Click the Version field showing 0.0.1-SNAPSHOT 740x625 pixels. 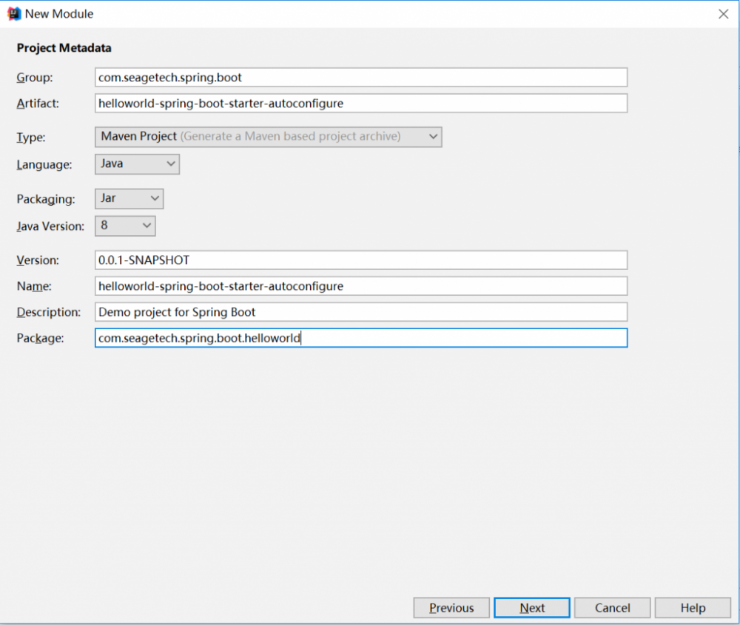click(360, 260)
